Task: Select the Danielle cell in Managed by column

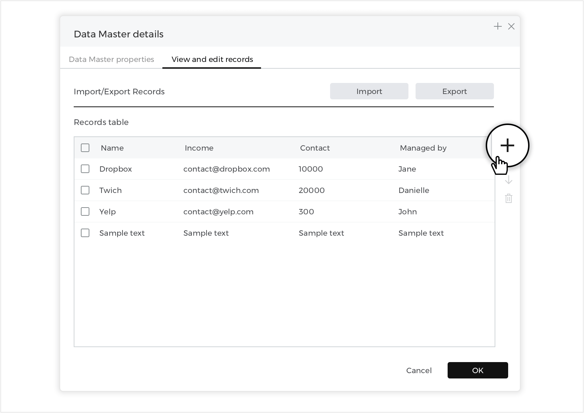Action: [x=414, y=190]
